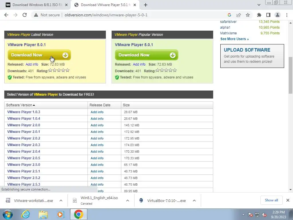Image resolution: width=293 pixels, height=220 pixels.
Task: Click the Chrome taskbar icon
Action: pyautogui.click(x=78, y=214)
